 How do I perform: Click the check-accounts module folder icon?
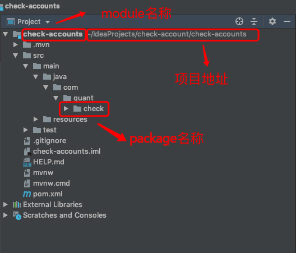[17, 34]
